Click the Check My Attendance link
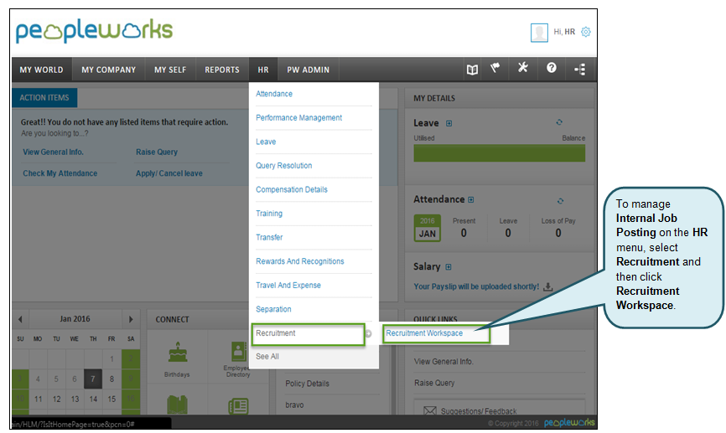 coord(60,173)
